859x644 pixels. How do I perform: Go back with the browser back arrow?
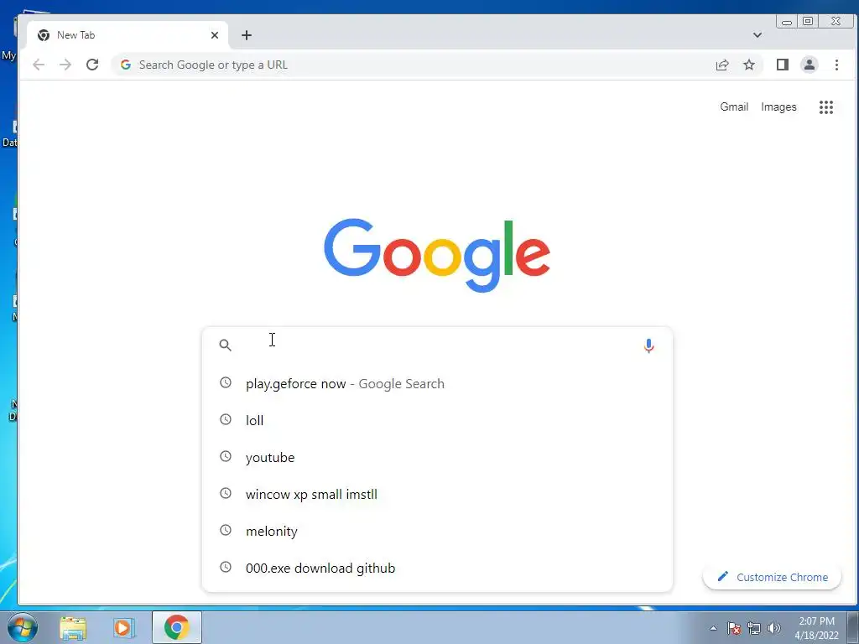39,65
